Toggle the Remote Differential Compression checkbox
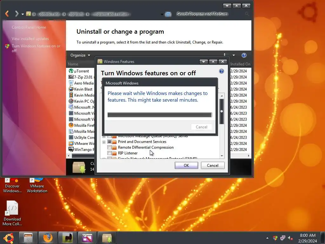 pos(109,147)
